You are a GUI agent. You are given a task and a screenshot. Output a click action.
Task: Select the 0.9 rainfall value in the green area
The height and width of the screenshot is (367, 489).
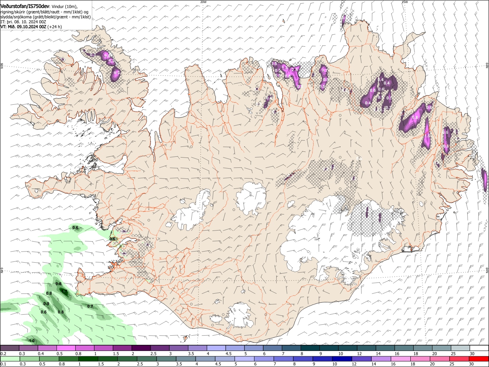click(46, 304)
